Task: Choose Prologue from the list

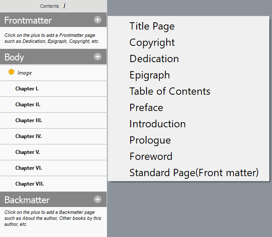Action: 150,140
